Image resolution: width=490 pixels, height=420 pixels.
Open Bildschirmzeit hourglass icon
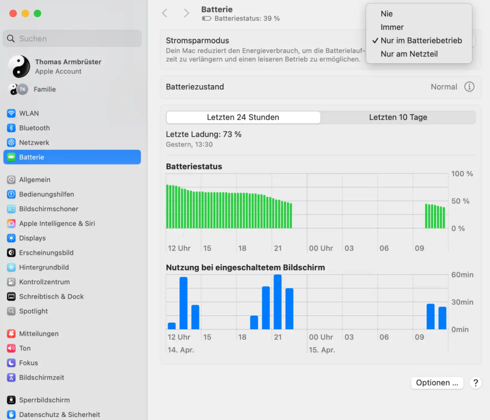11,377
